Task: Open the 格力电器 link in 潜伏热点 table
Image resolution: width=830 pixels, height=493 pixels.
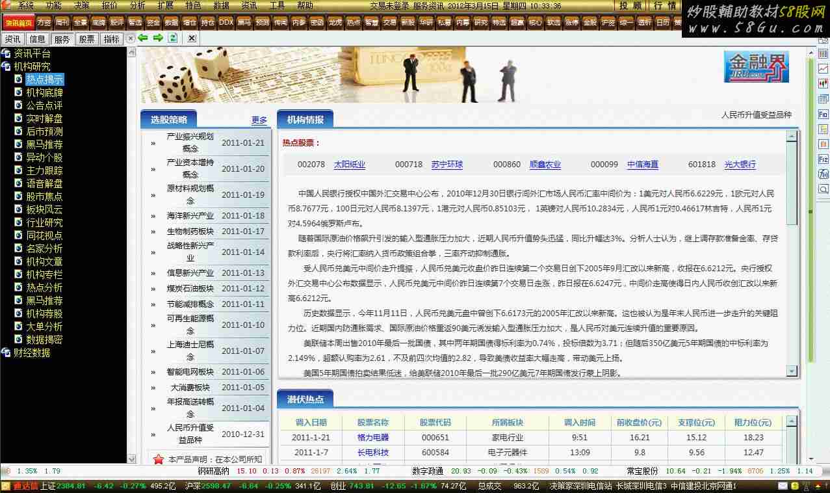Action: click(x=373, y=438)
